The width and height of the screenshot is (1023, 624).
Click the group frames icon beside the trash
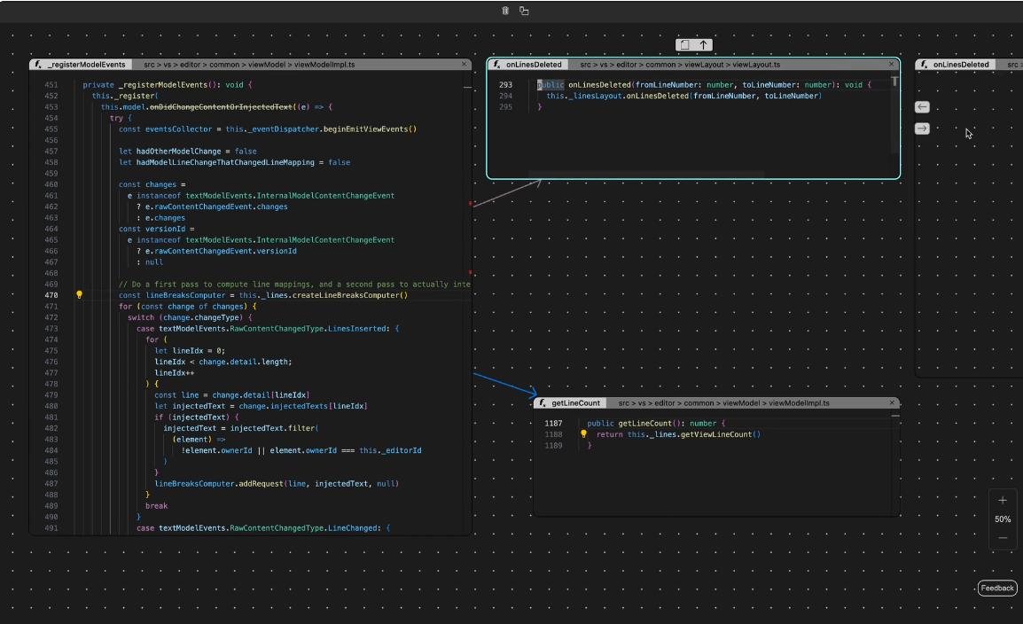coord(524,11)
